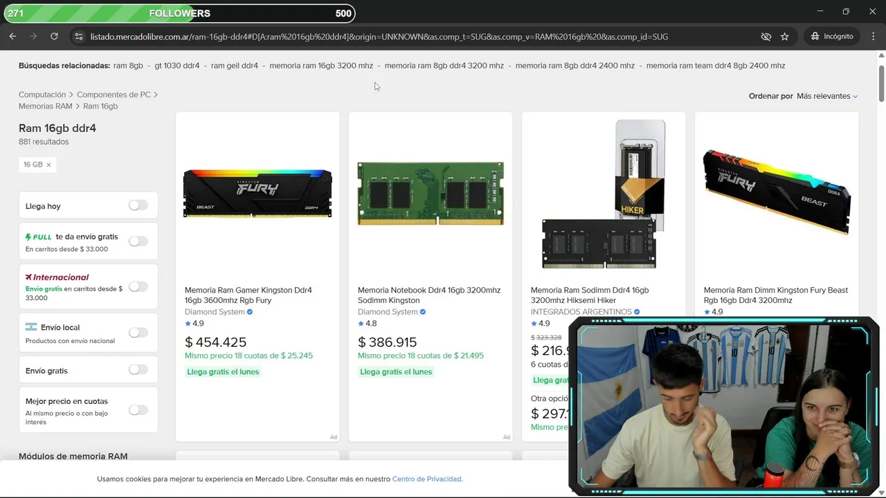Click the Módulos de memoria RAM heading
The height and width of the screenshot is (498, 886).
[x=73, y=456]
